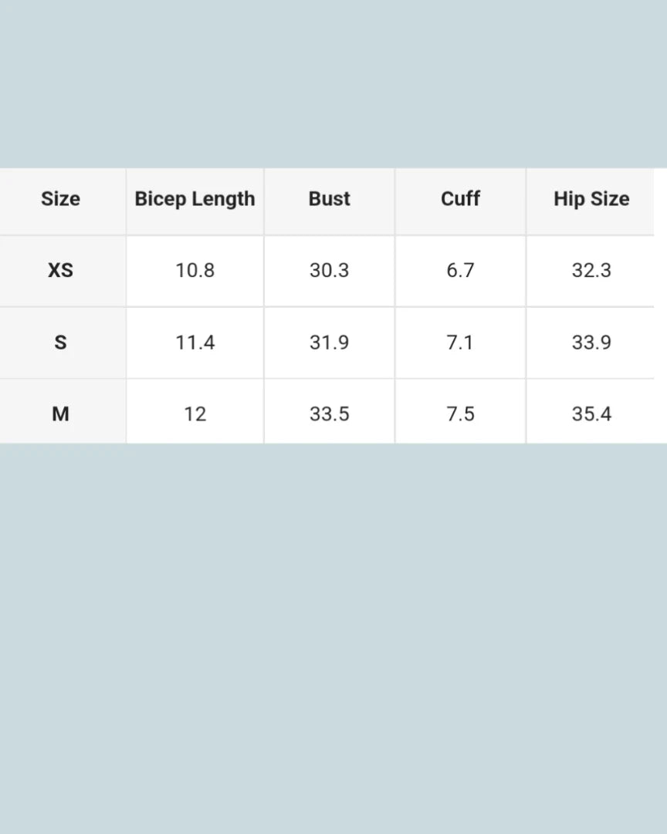Click the Size column header

click(60, 199)
